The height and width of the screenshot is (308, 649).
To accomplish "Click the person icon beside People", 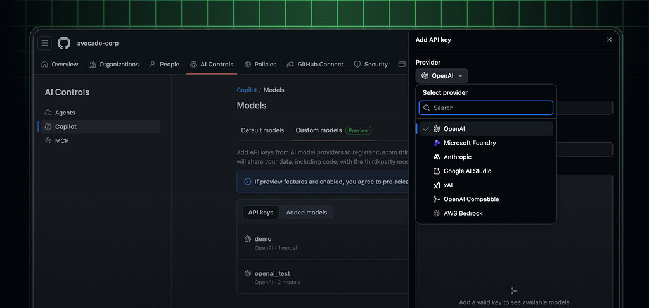I will click(153, 65).
